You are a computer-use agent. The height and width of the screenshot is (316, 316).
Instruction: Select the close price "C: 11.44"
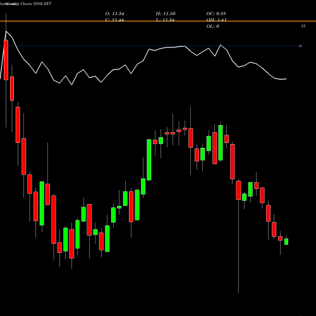[114, 20]
